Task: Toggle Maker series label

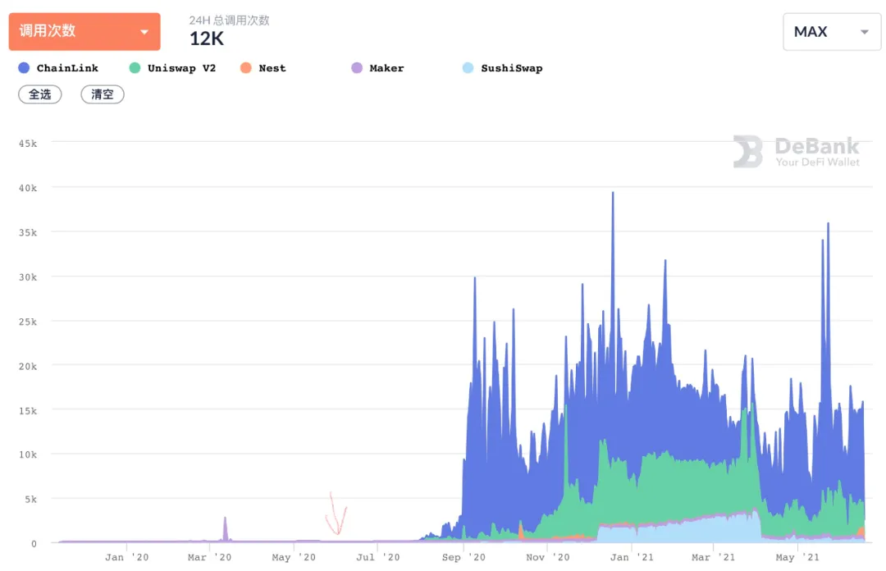Action: 386,68
